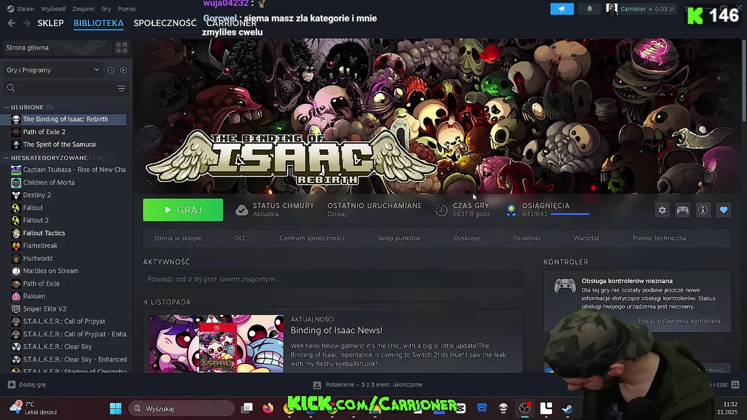Viewport: 747px width, 420px height.
Task: Open Steam from the taskbar
Action: [x=567, y=408]
